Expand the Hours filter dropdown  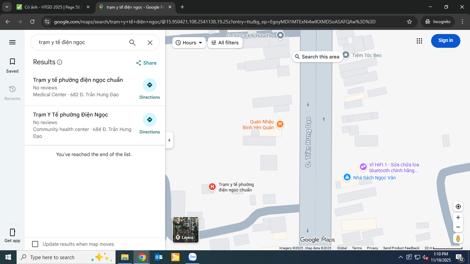click(189, 43)
